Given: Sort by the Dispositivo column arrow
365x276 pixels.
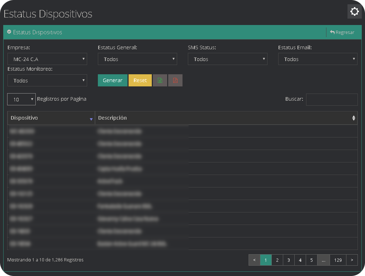Looking at the screenshot, I should [91, 119].
